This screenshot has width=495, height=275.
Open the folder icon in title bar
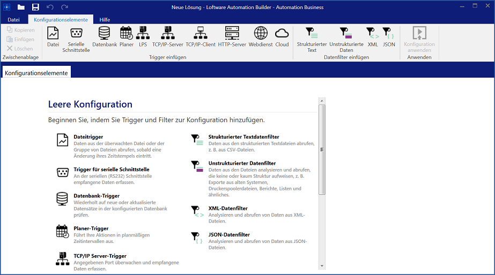pos(21,7)
